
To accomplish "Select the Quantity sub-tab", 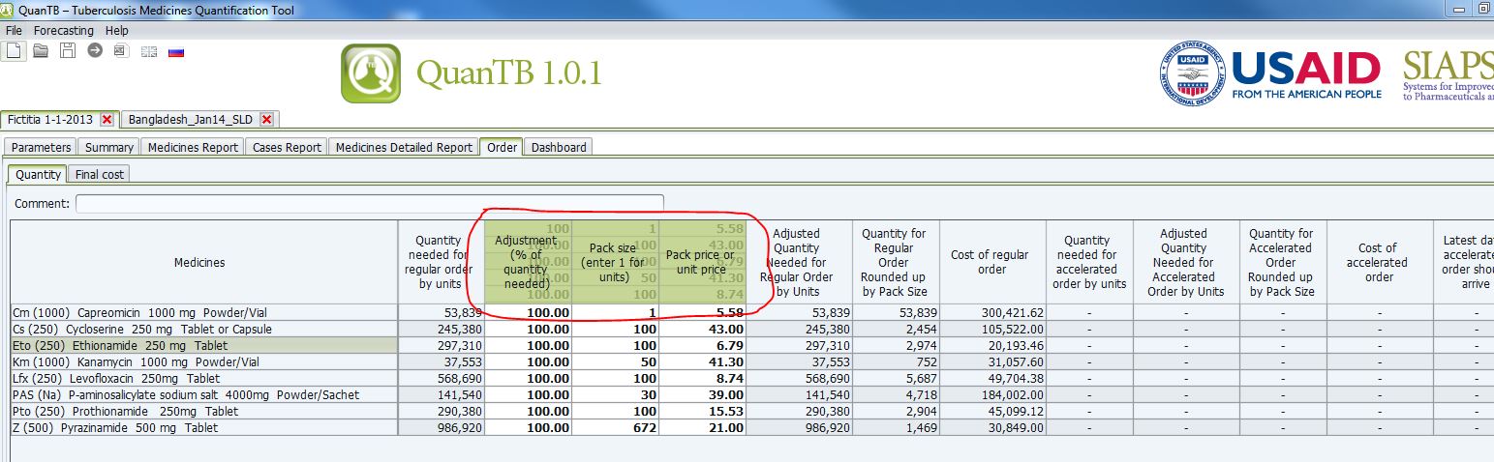I will point(39,174).
